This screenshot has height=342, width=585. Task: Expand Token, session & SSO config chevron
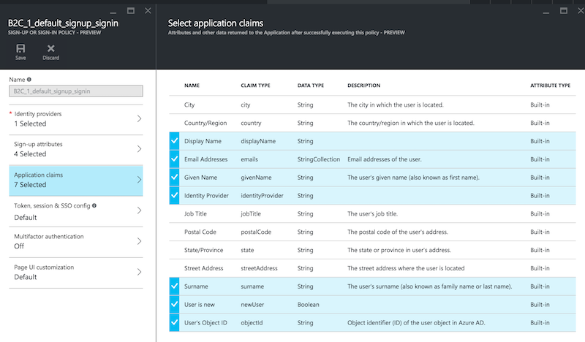(x=139, y=210)
